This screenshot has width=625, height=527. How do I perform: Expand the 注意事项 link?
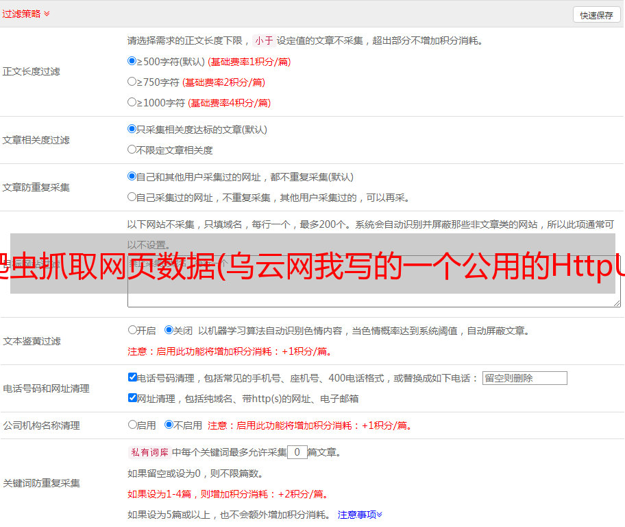[x=360, y=514]
